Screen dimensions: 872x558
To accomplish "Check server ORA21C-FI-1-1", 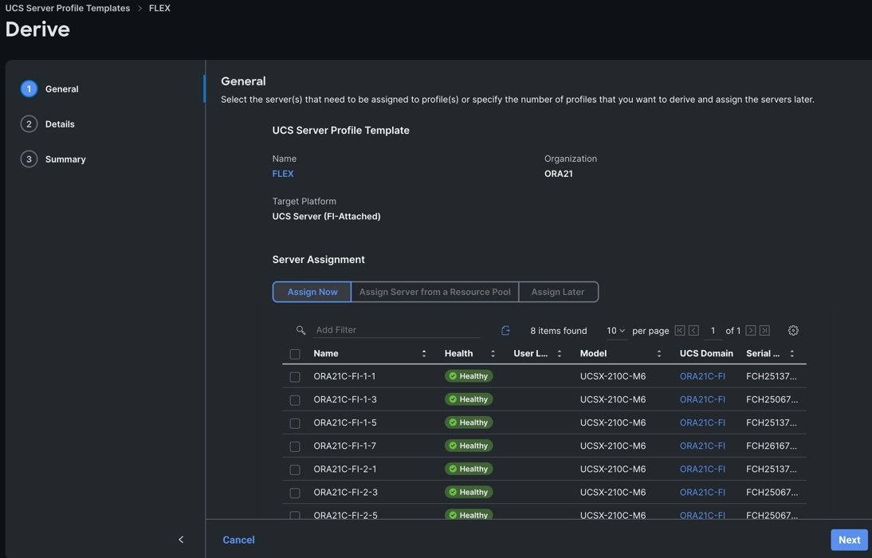I will [x=295, y=377].
